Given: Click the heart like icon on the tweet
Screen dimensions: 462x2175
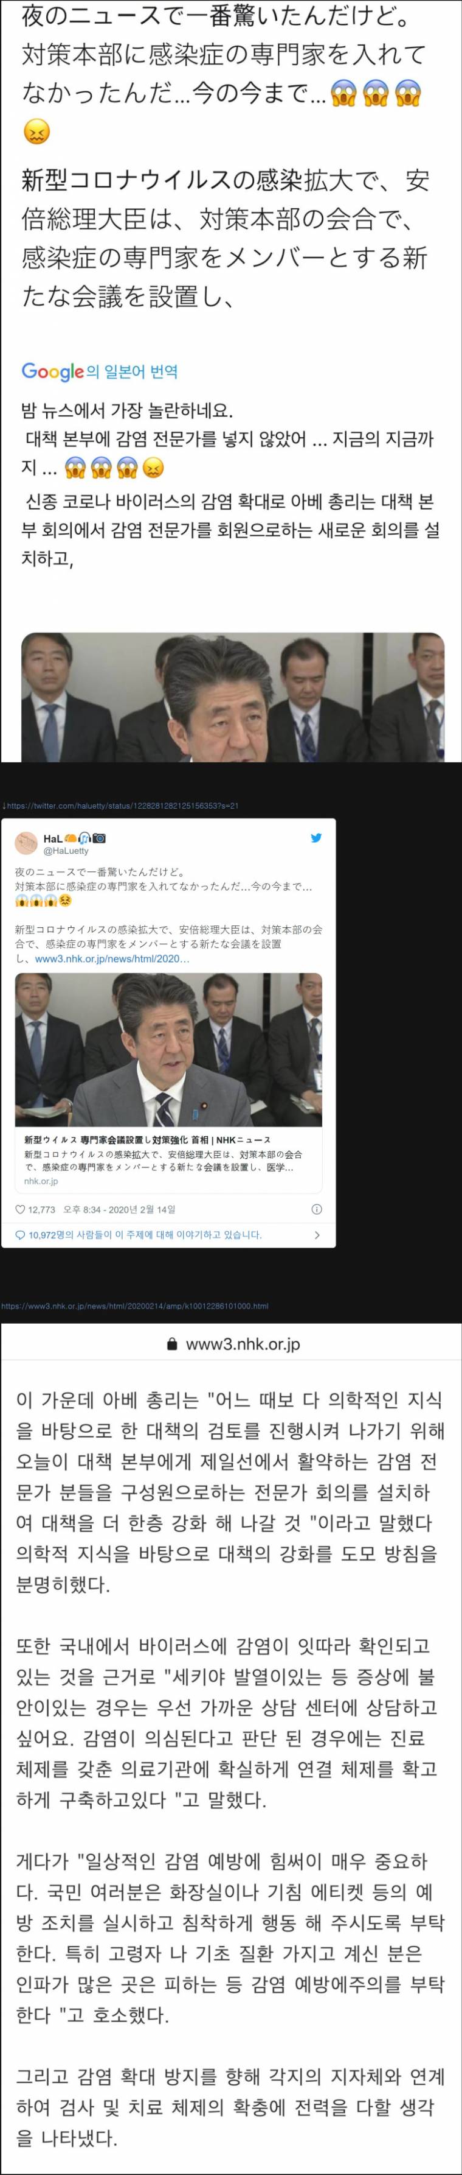Looking at the screenshot, I should [x=20, y=1209].
